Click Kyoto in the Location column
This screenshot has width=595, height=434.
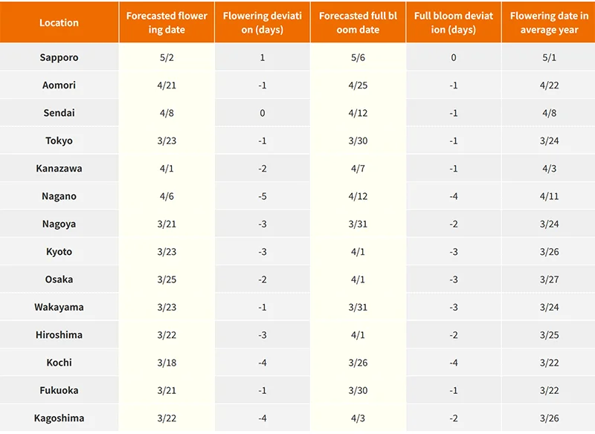(59, 252)
